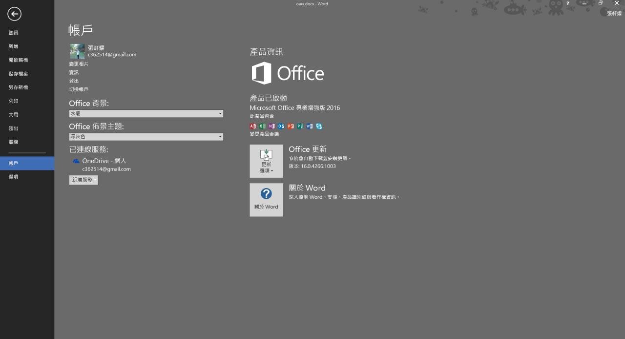Expand the Office 佈景主題 dropdown
625x339 pixels.
[x=146, y=137]
